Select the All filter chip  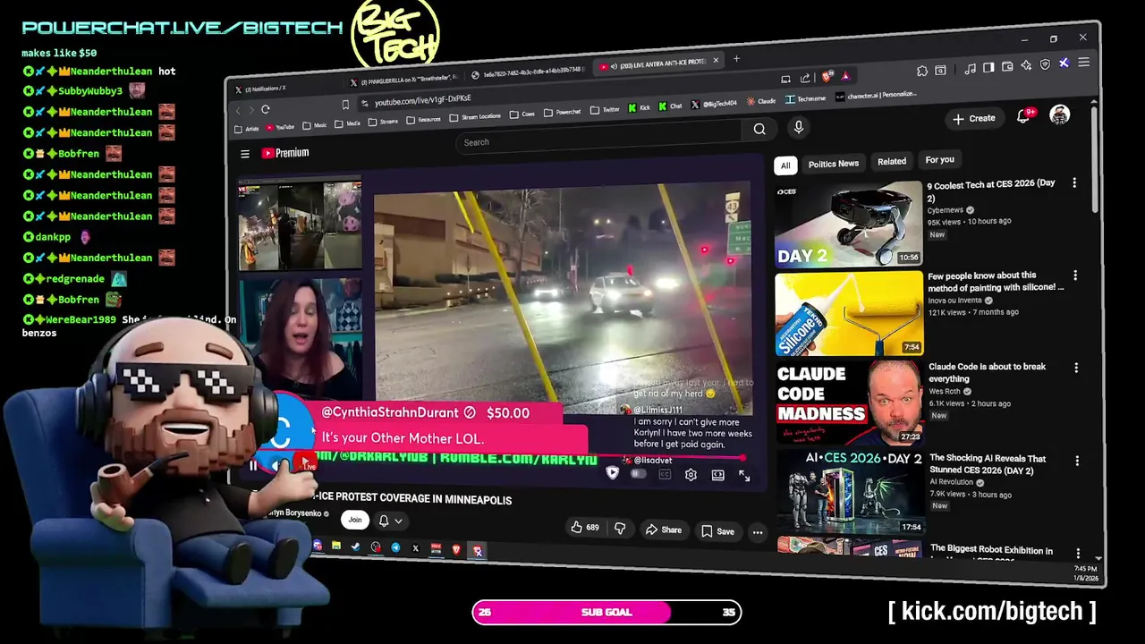pos(785,165)
